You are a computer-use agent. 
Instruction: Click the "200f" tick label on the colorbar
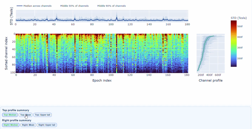pyautogui.click(x=240, y=58)
